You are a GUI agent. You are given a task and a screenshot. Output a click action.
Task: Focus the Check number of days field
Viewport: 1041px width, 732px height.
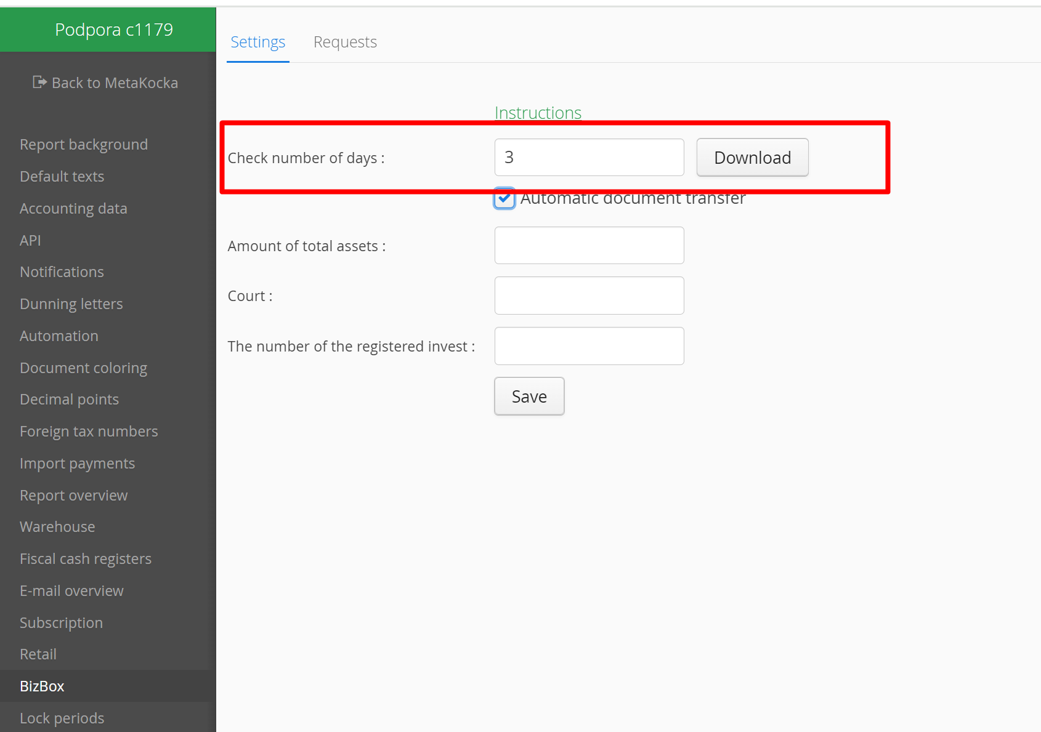[x=589, y=158]
